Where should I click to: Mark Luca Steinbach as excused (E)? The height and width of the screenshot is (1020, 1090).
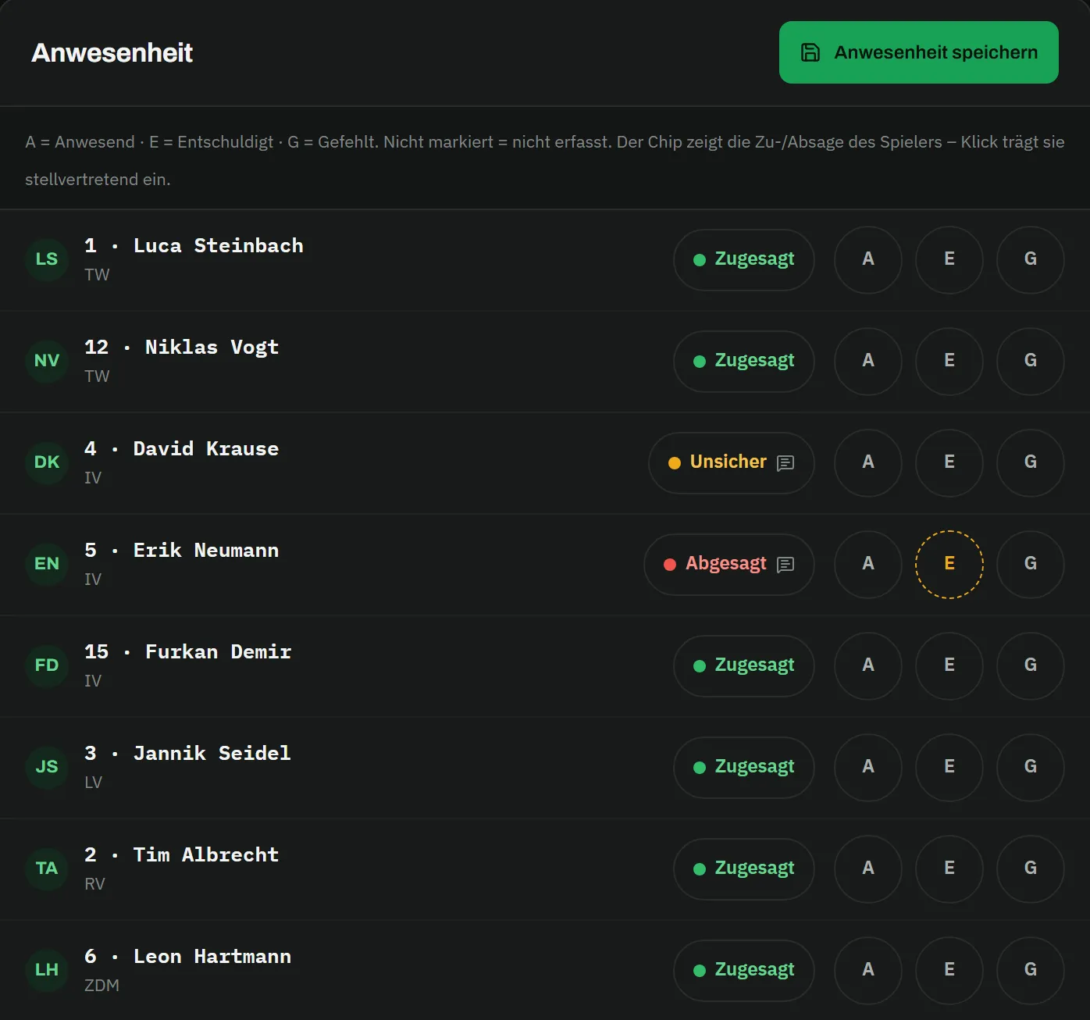[x=949, y=260]
